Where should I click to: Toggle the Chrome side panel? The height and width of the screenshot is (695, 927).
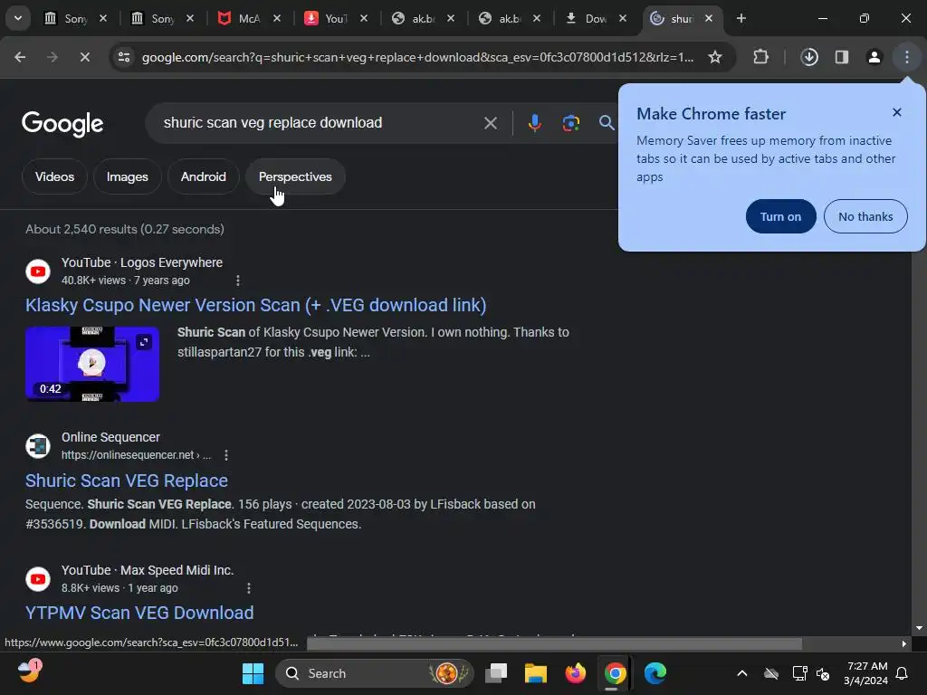[x=842, y=57]
